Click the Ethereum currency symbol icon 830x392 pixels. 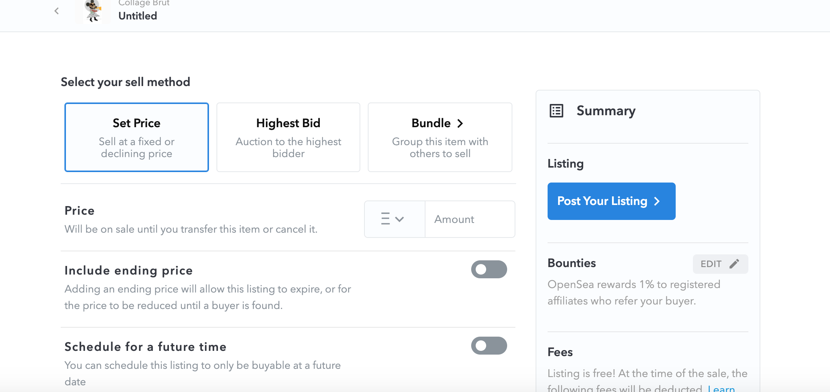385,219
